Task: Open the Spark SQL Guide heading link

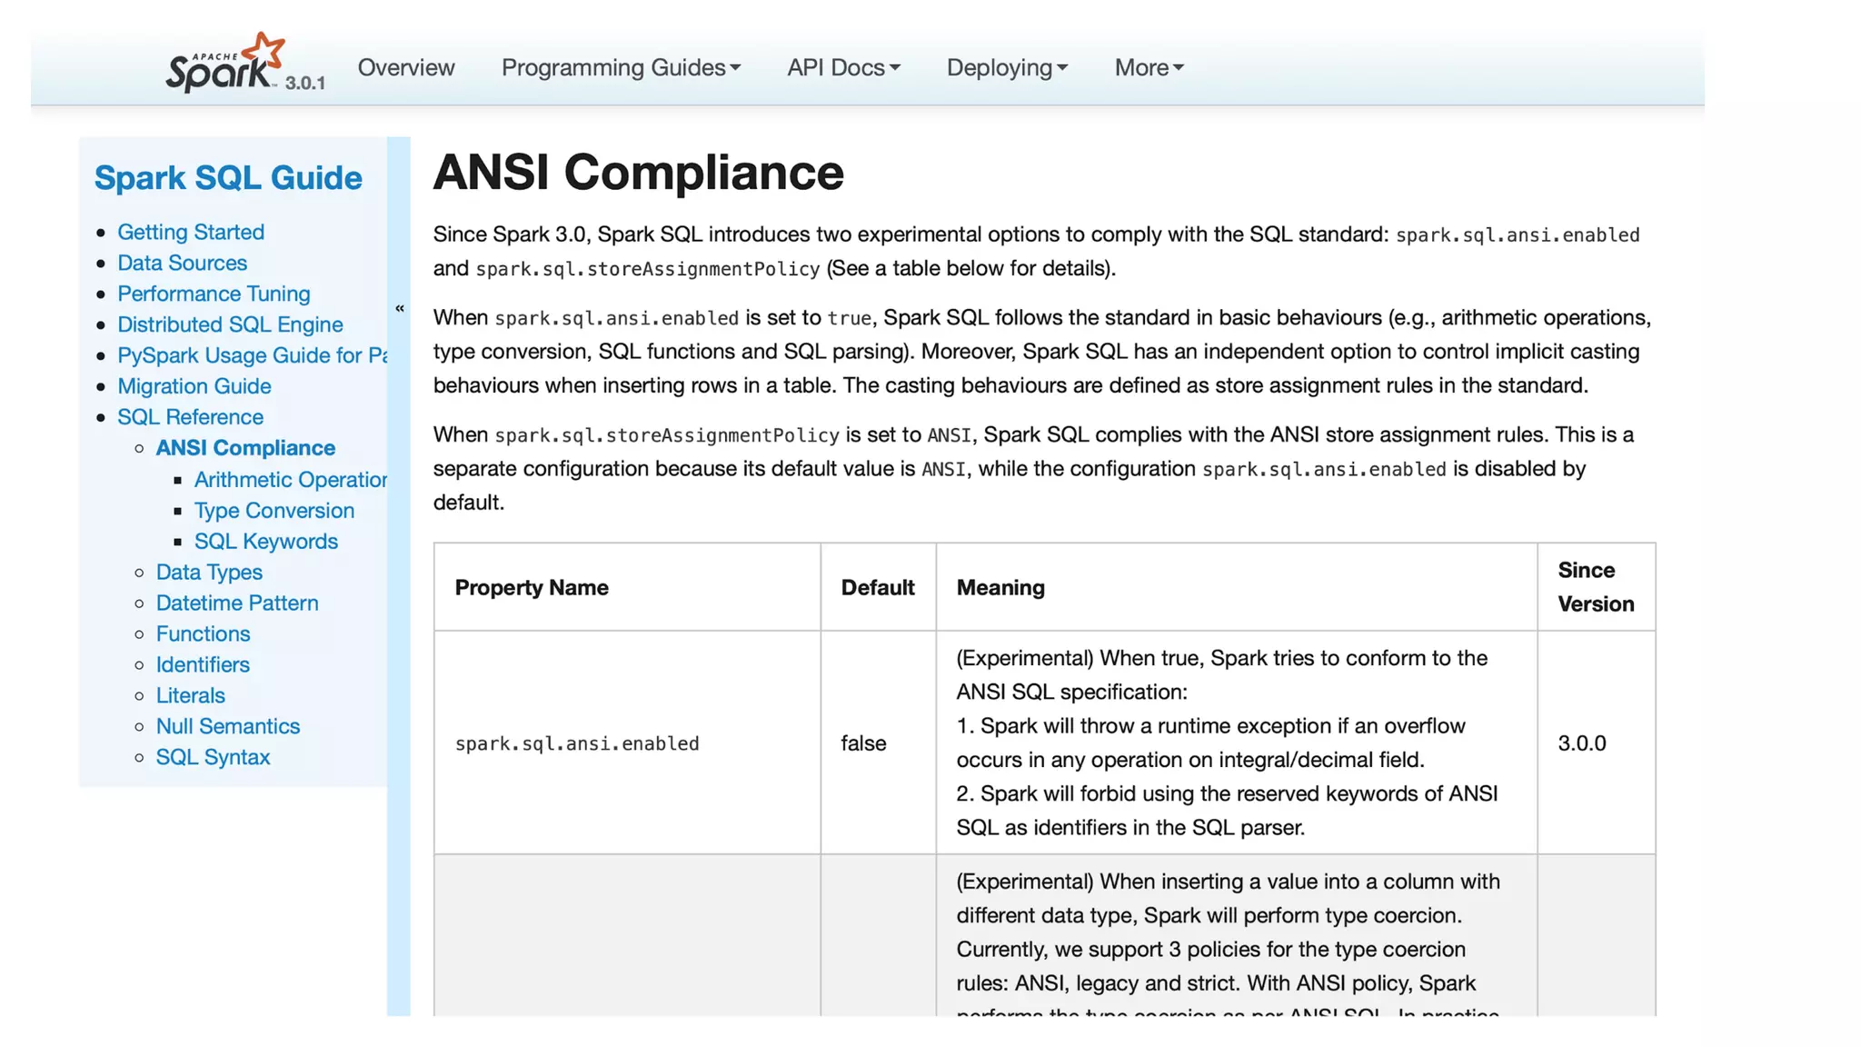Action: click(x=228, y=177)
